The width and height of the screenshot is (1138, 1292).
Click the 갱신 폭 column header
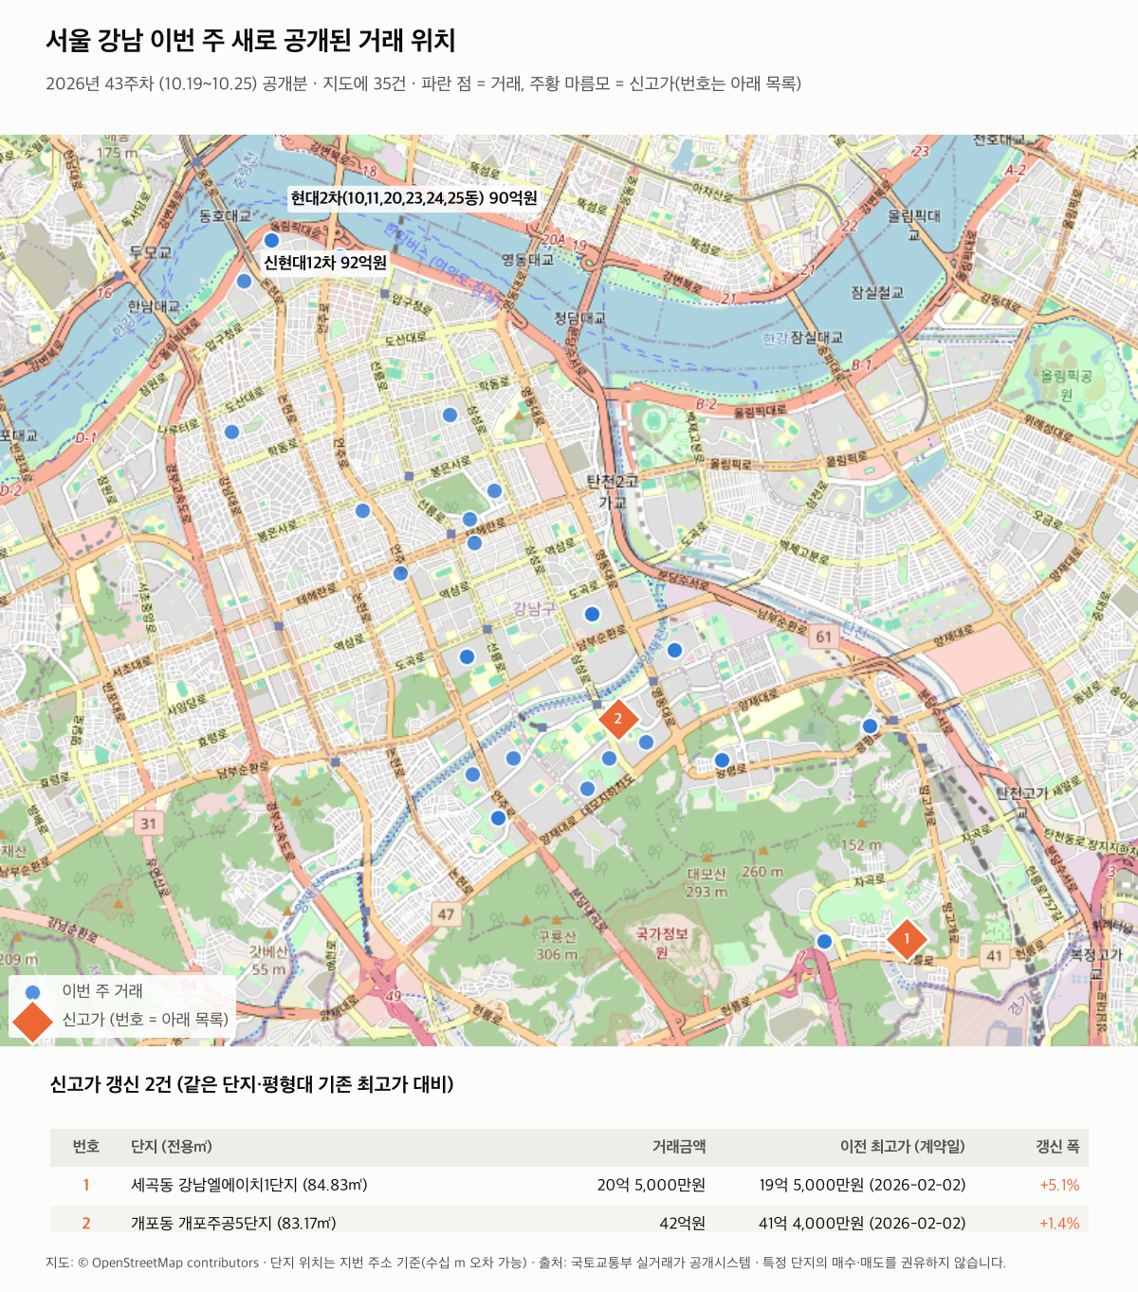click(1057, 1147)
